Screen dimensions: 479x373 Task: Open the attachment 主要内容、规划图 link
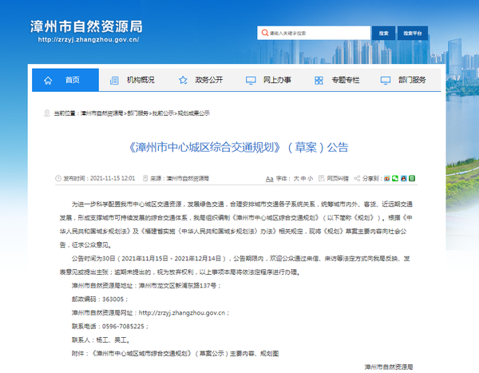tap(254, 354)
